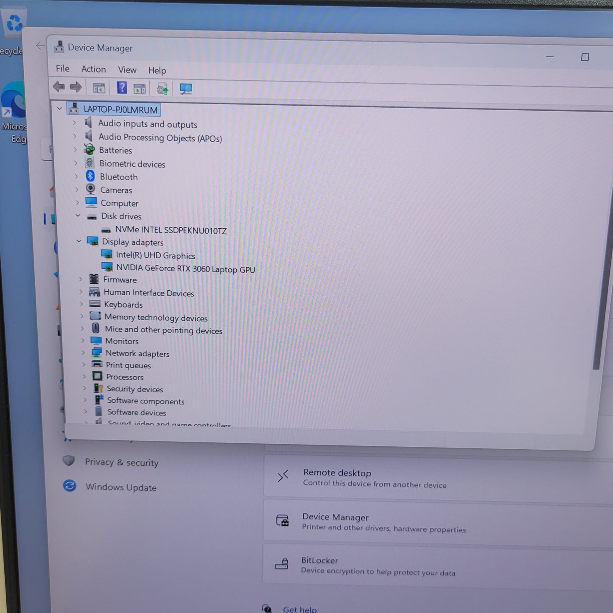This screenshot has height=613, width=613.
Task: Select Intel(R) UHD Graphics adapter
Action: (x=155, y=255)
